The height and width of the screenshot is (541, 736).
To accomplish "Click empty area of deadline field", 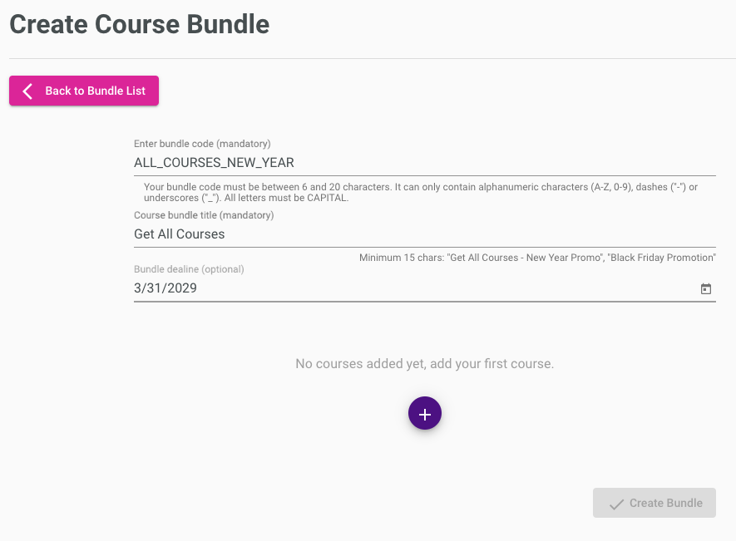I will pos(446,288).
